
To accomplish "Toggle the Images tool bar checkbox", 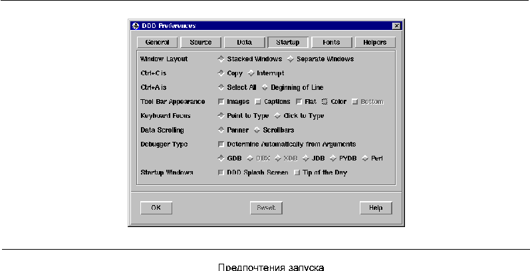I will coord(221,102).
